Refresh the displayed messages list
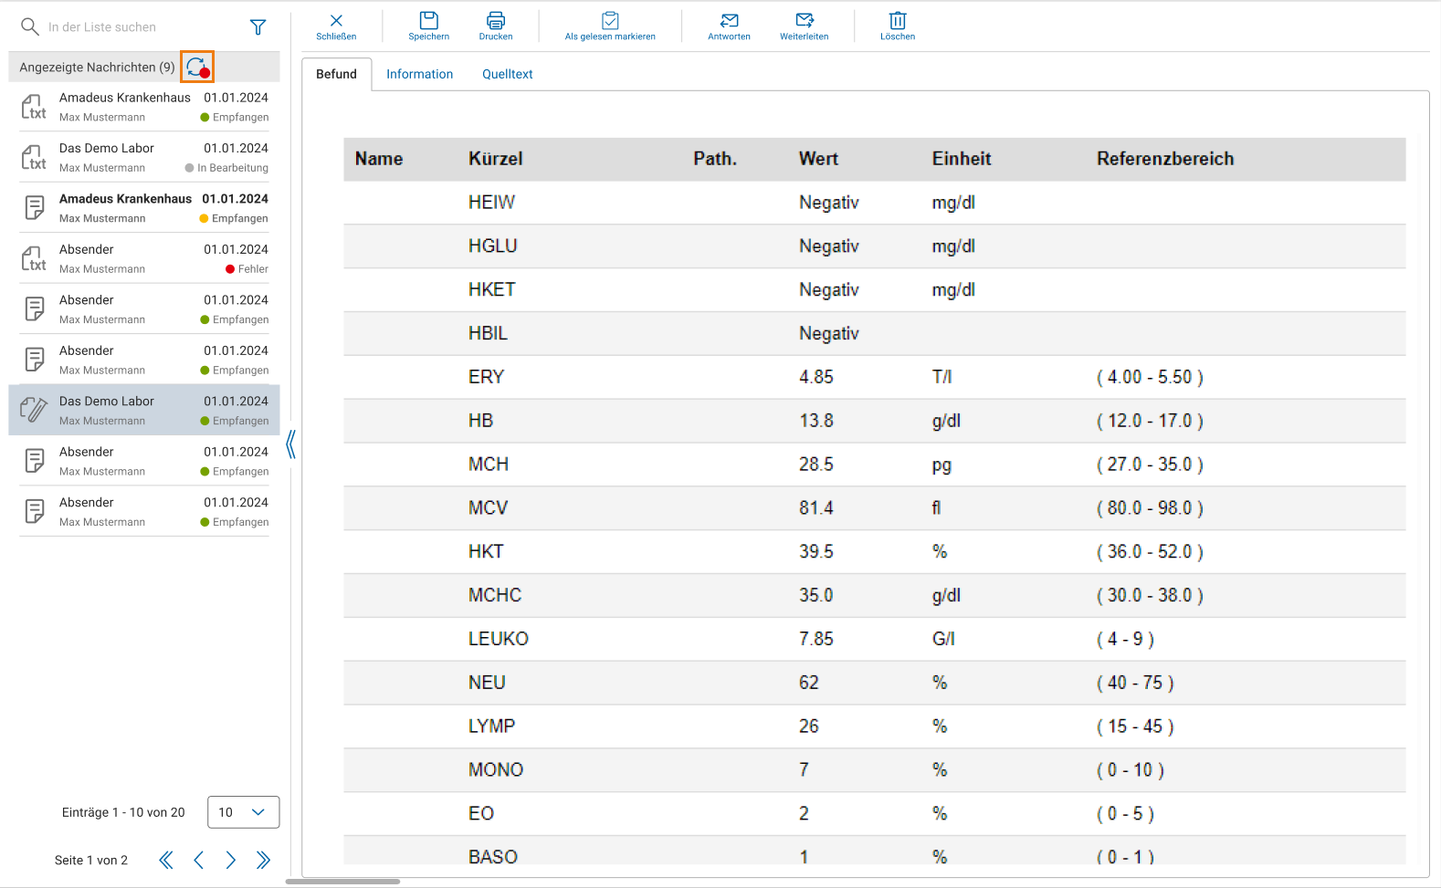This screenshot has height=888, width=1441. (x=197, y=67)
